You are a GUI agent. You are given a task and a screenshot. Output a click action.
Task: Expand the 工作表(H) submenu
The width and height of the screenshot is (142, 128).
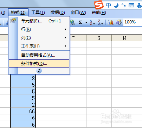39,46
